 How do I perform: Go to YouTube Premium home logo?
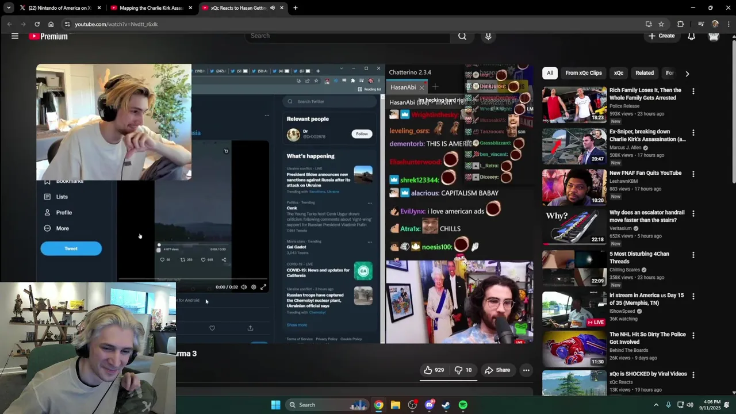click(48, 36)
